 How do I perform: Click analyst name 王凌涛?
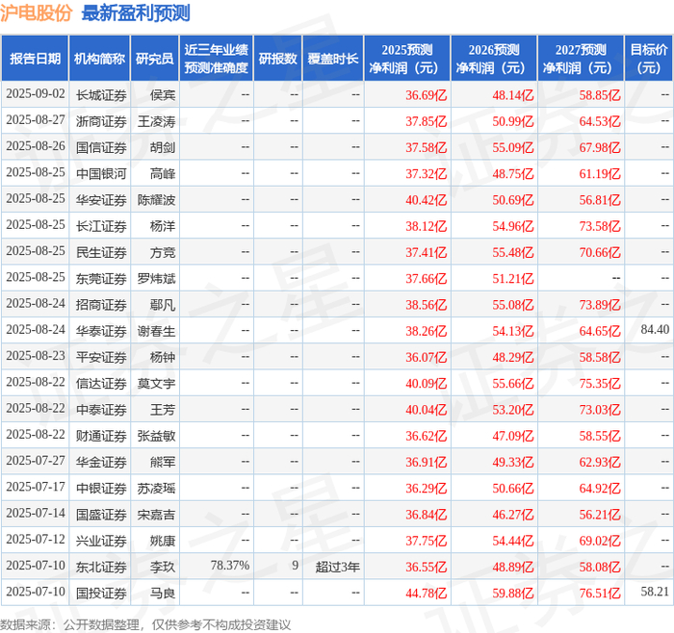[156, 121]
